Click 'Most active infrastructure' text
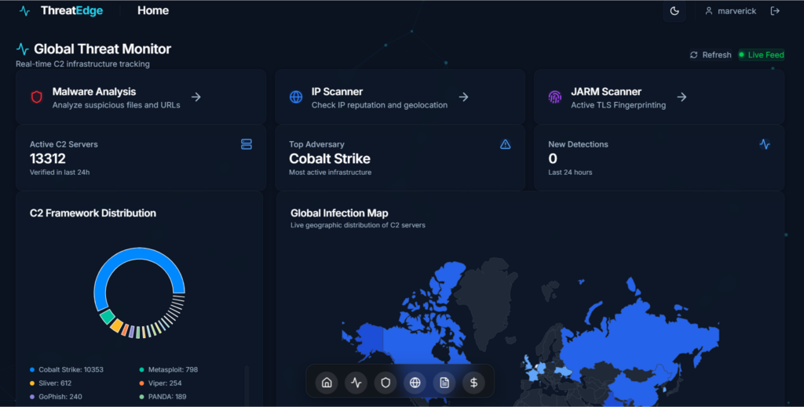 (331, 173)
